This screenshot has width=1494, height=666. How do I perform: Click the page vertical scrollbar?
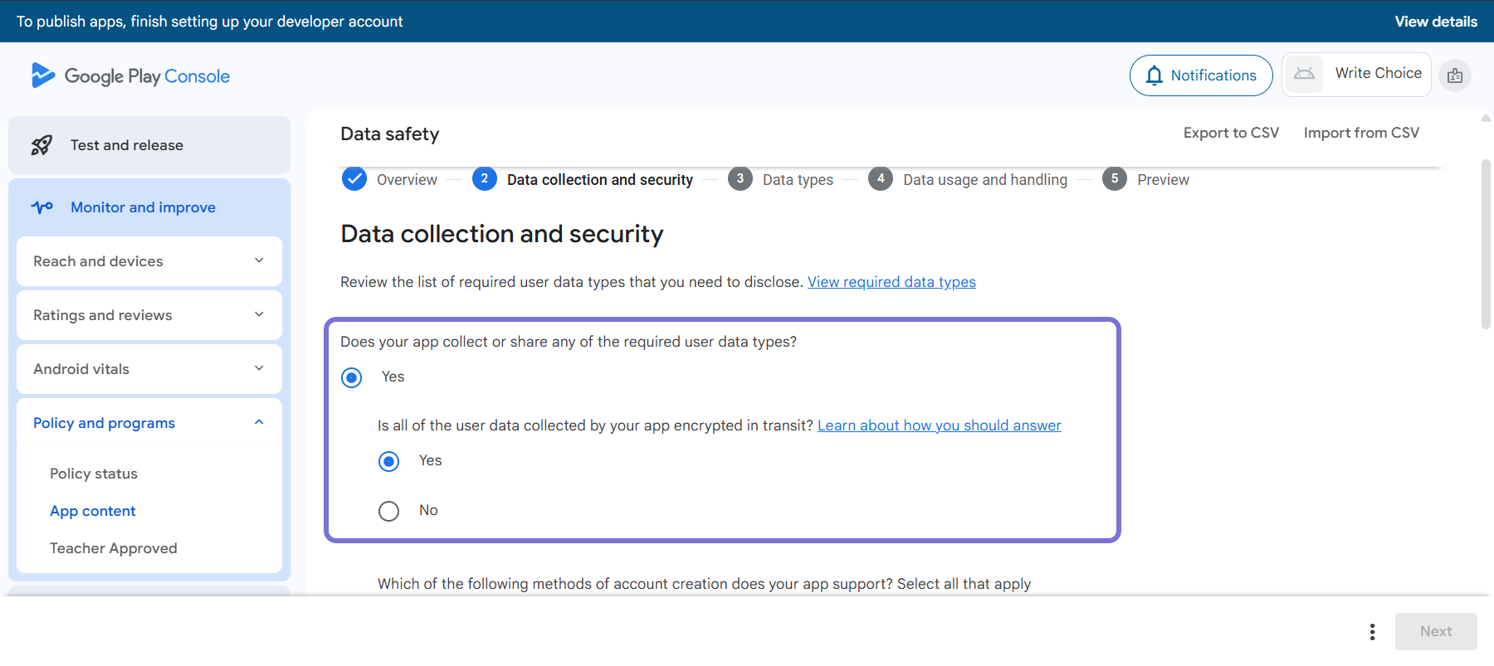click(x=1486, y=245)
